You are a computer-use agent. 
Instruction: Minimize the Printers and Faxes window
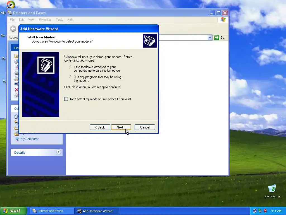coord(212,13)
